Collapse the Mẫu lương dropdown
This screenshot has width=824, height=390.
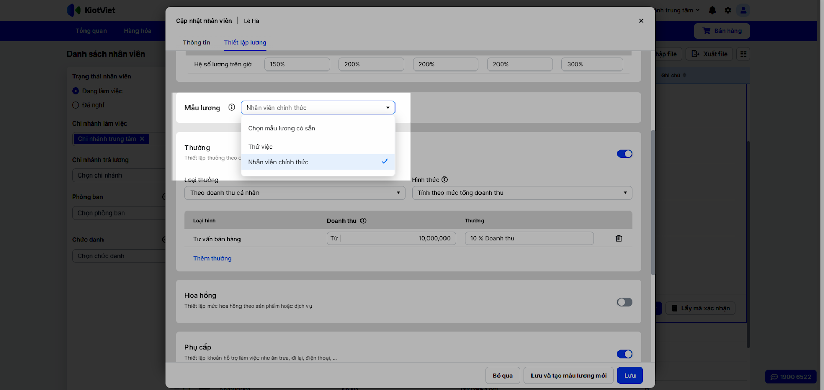(318, 108)
